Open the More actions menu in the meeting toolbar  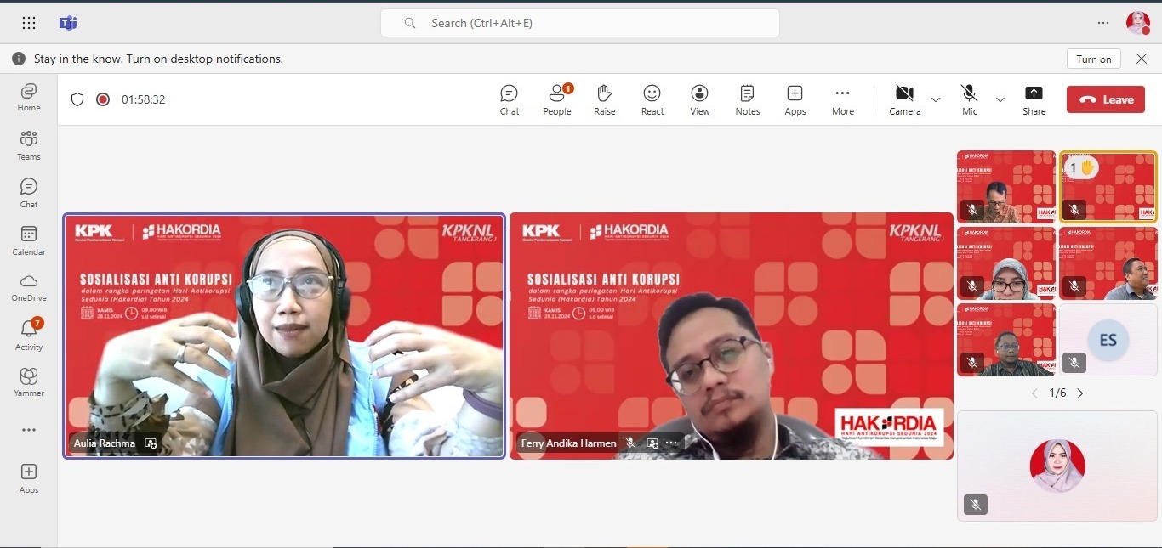[842, 99]
